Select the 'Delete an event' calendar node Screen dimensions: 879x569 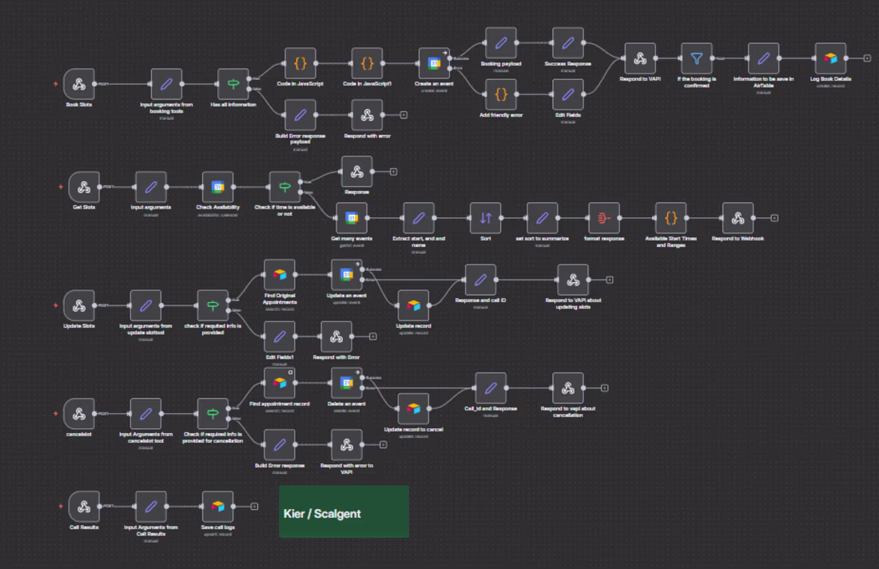[x=347, y=383]
